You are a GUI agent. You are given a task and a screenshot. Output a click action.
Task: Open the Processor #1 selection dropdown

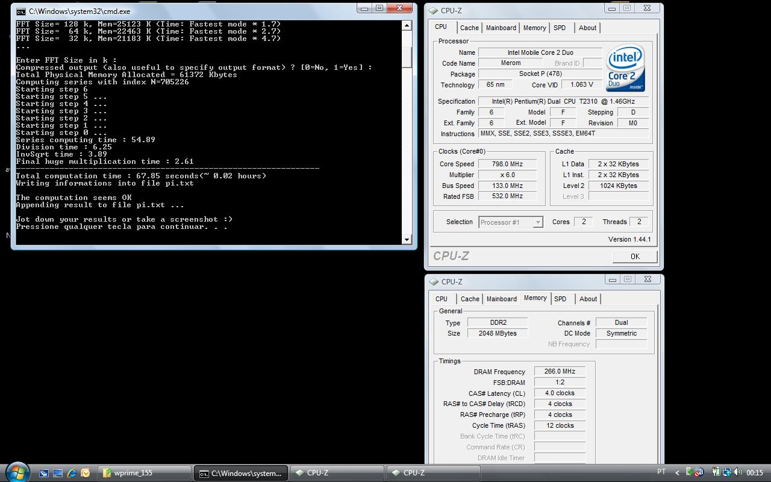coord(511,222)
